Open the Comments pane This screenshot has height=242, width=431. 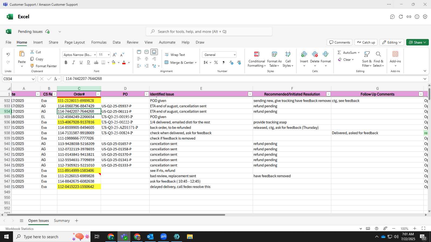340,42
